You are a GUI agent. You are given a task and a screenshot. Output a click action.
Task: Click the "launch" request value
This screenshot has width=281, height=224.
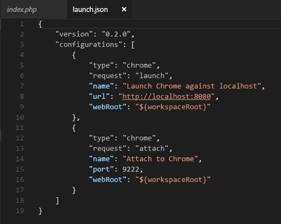(x=152, y=76)
